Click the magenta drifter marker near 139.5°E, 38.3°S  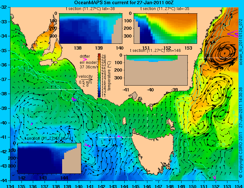[x=74, y=99]
